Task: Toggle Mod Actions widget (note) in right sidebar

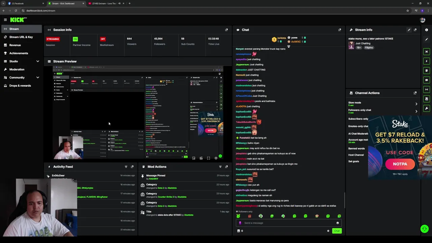Action: (x=427, y=71)
